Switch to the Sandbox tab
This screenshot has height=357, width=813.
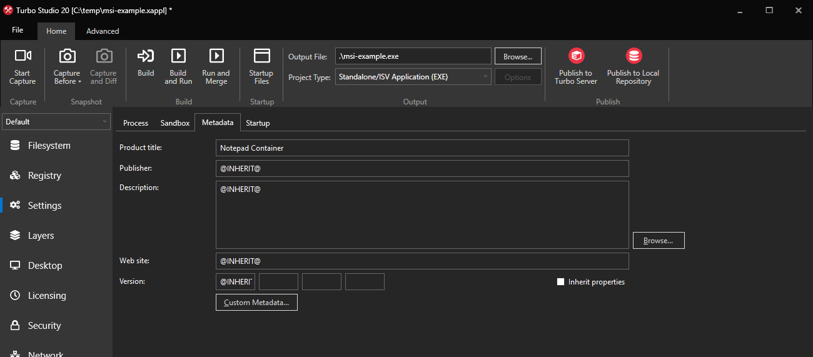pyautogui.click(x=174, y=123)
